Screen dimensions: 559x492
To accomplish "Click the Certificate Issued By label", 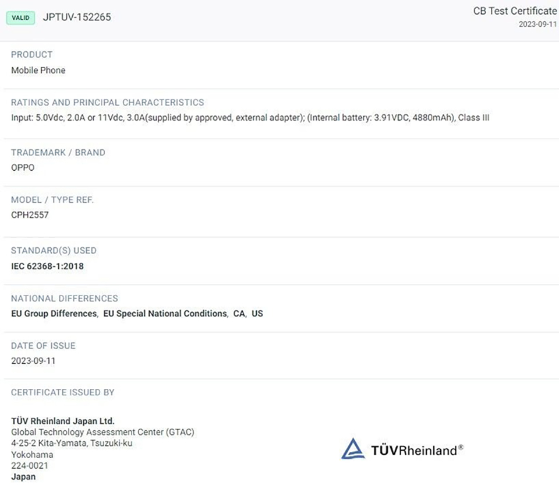I will [x=63, y=392].
